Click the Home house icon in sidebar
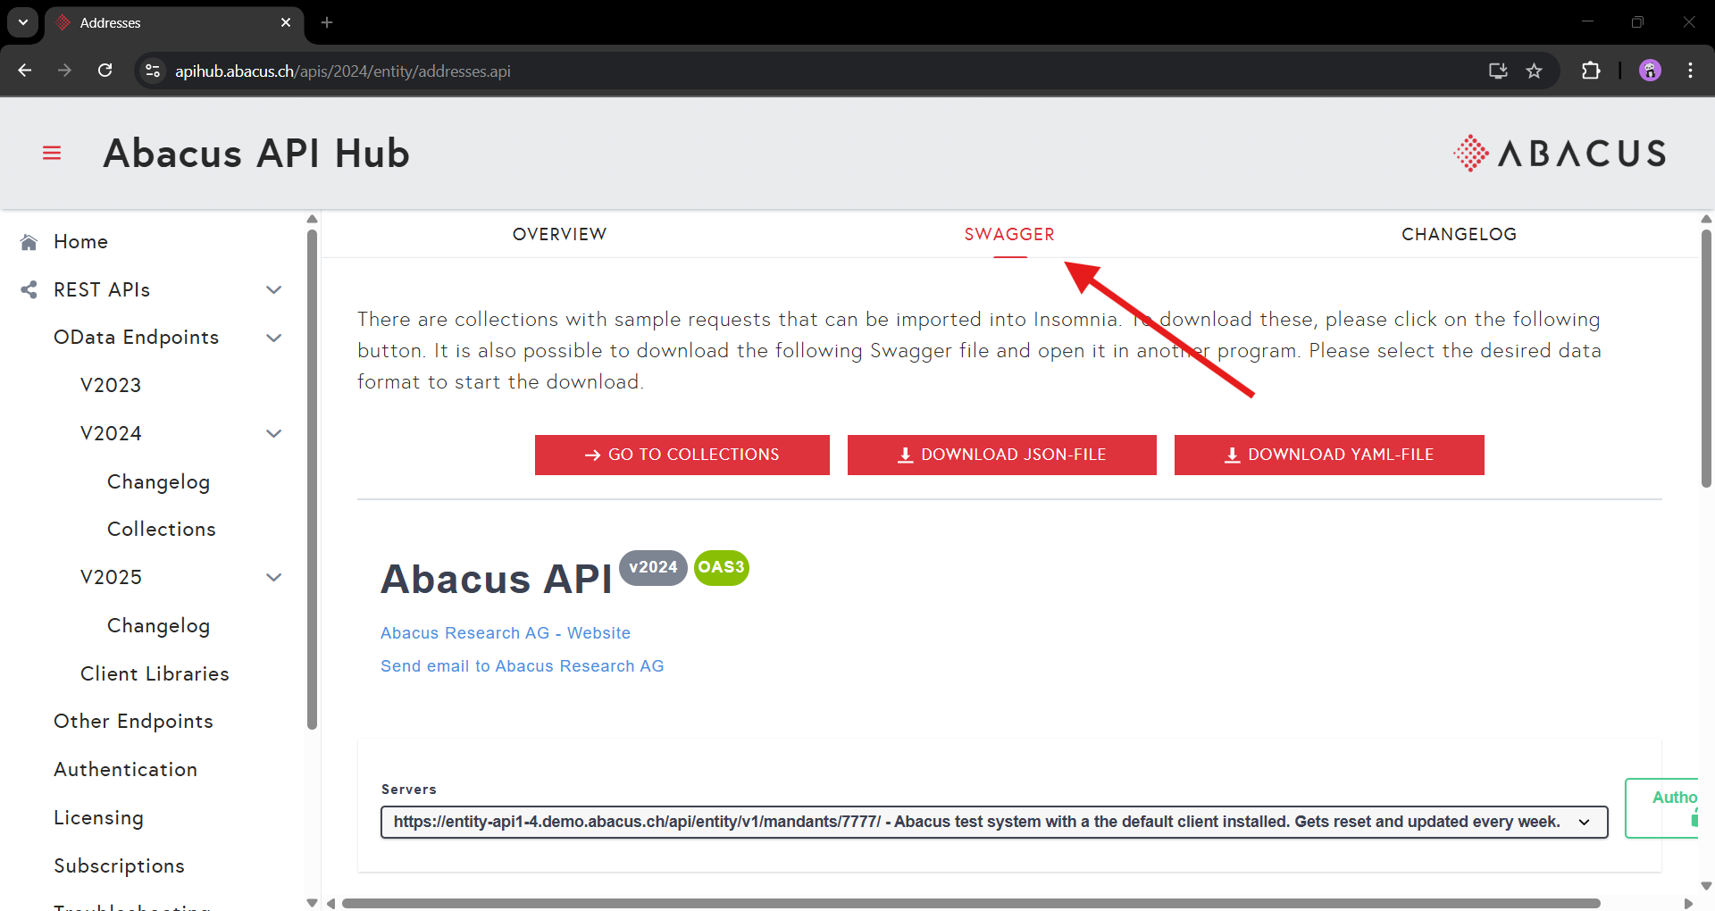The image size is (1715, 911). [x=29, y=242]
